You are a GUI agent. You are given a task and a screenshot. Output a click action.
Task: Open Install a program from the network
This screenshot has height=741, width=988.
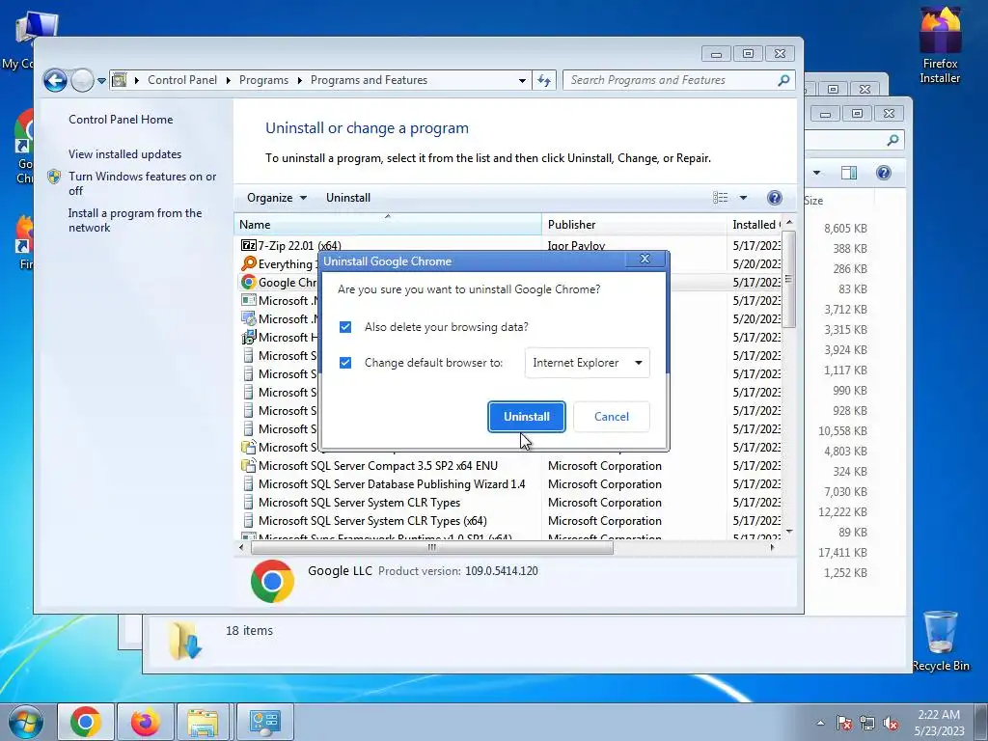click(135, 220)
